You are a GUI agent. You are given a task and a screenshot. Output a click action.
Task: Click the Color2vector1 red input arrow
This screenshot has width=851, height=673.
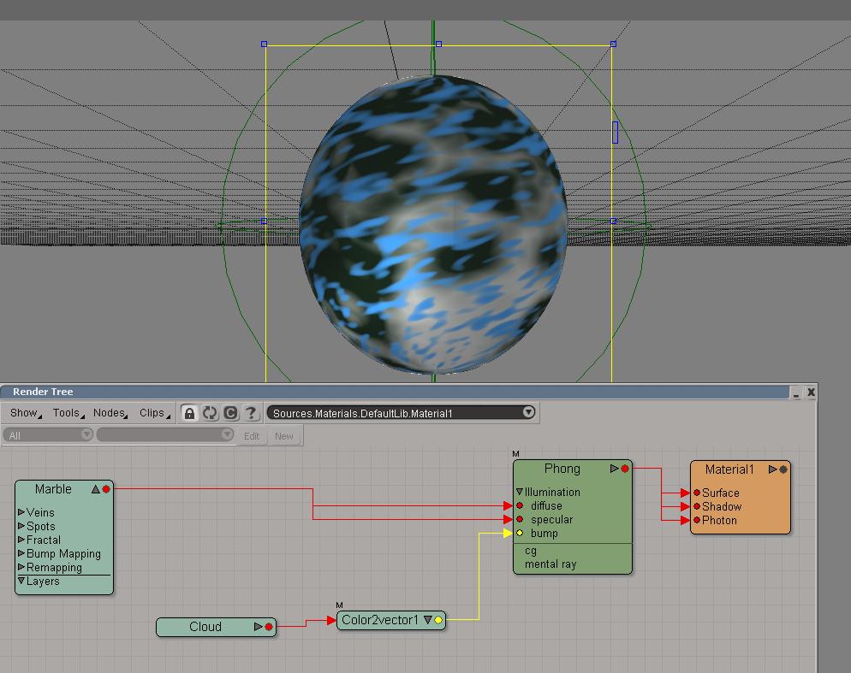click(x=331, y=620)
